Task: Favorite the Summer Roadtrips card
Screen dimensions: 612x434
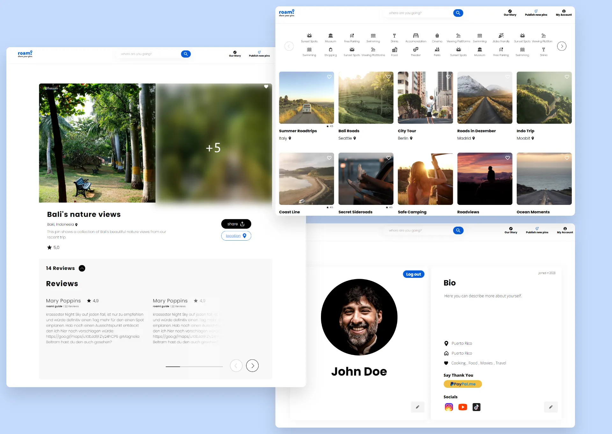Action: [329, 77]
